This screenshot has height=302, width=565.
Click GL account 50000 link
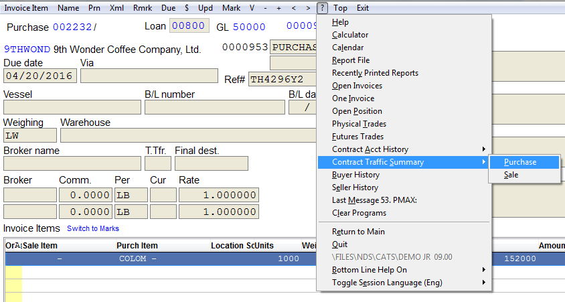[249, 27]
